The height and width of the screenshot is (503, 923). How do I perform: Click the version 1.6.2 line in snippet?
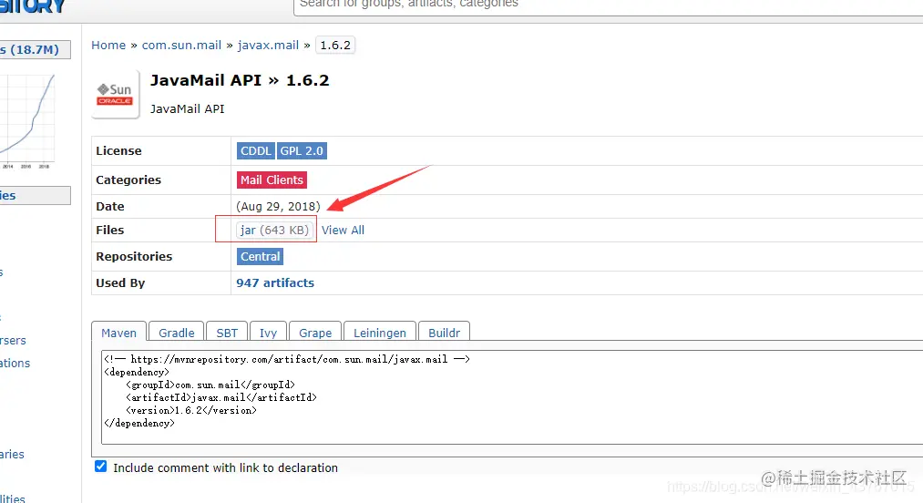(x=191, y=411)
